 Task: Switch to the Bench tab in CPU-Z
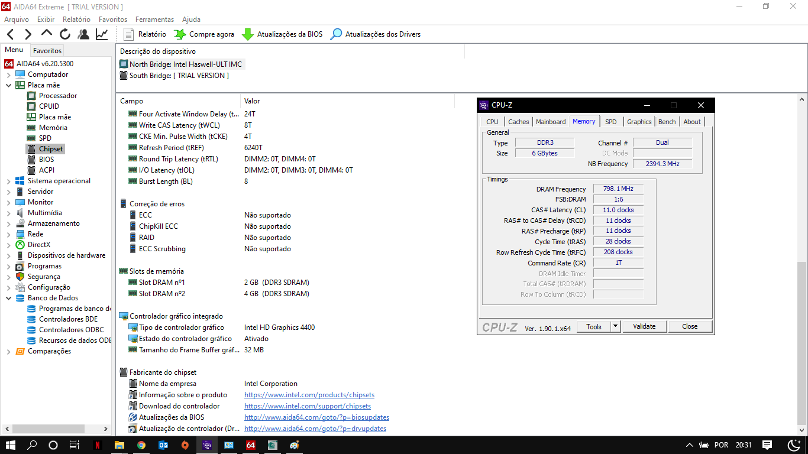[x=667, y=122]
